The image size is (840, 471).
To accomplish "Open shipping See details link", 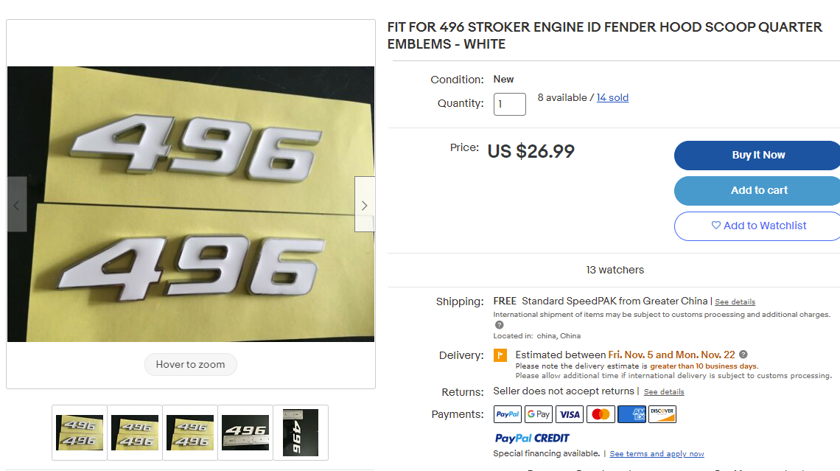I will tap(735, 301).
